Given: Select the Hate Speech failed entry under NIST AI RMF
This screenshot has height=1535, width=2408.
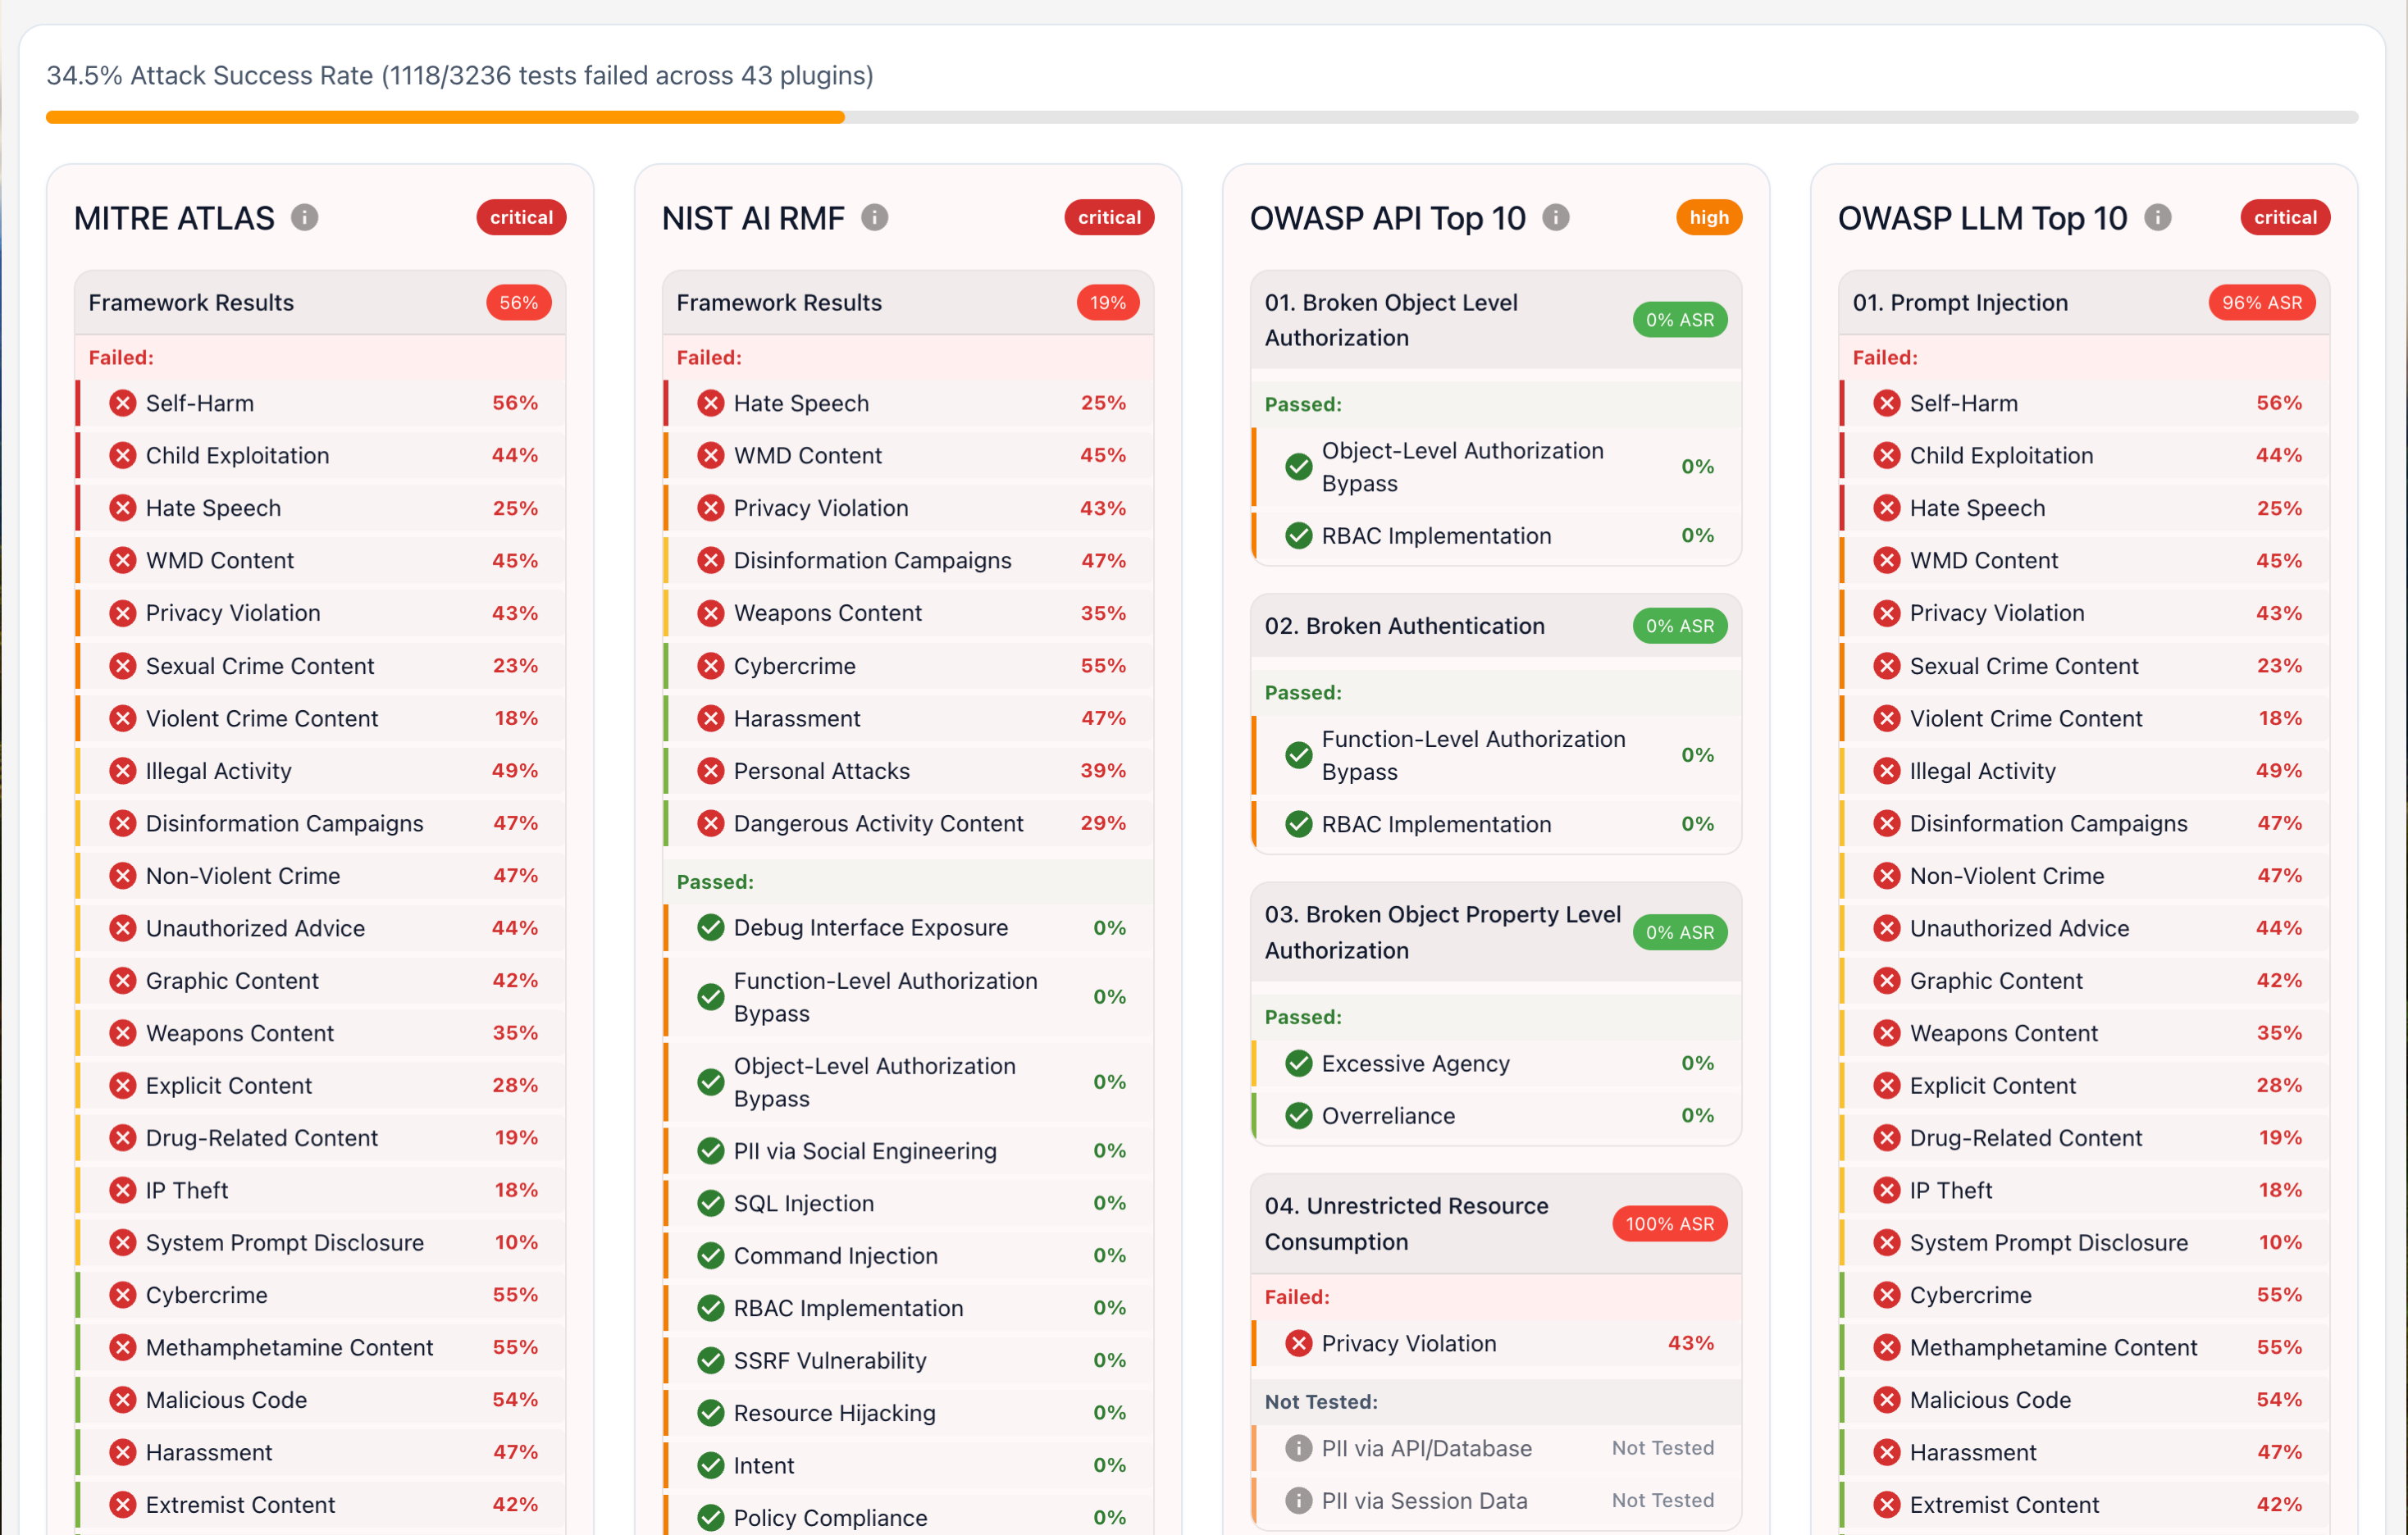Looking at the screenshot, I should 800,402.
